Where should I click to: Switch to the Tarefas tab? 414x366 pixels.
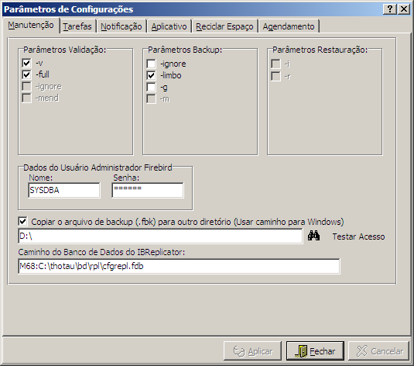(77, 26)
